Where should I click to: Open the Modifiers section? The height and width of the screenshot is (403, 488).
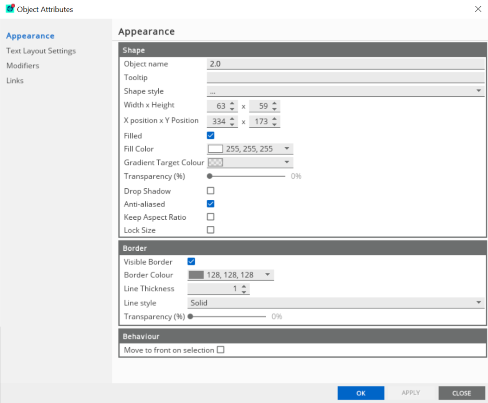(23, 66)
